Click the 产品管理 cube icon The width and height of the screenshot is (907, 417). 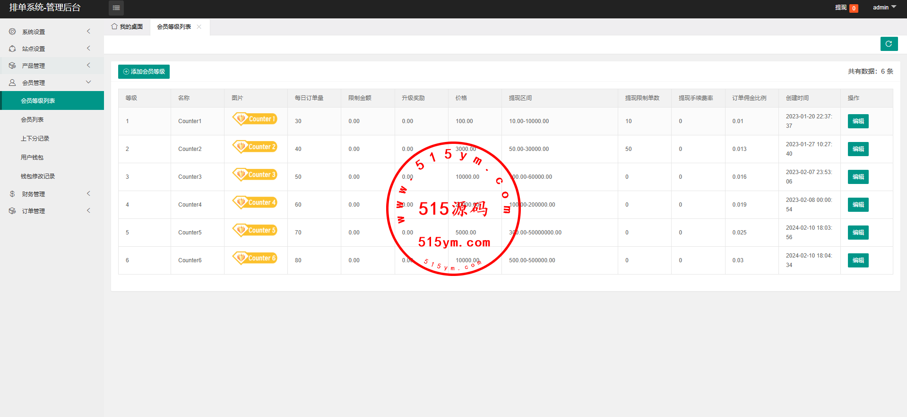coord(12,66)
